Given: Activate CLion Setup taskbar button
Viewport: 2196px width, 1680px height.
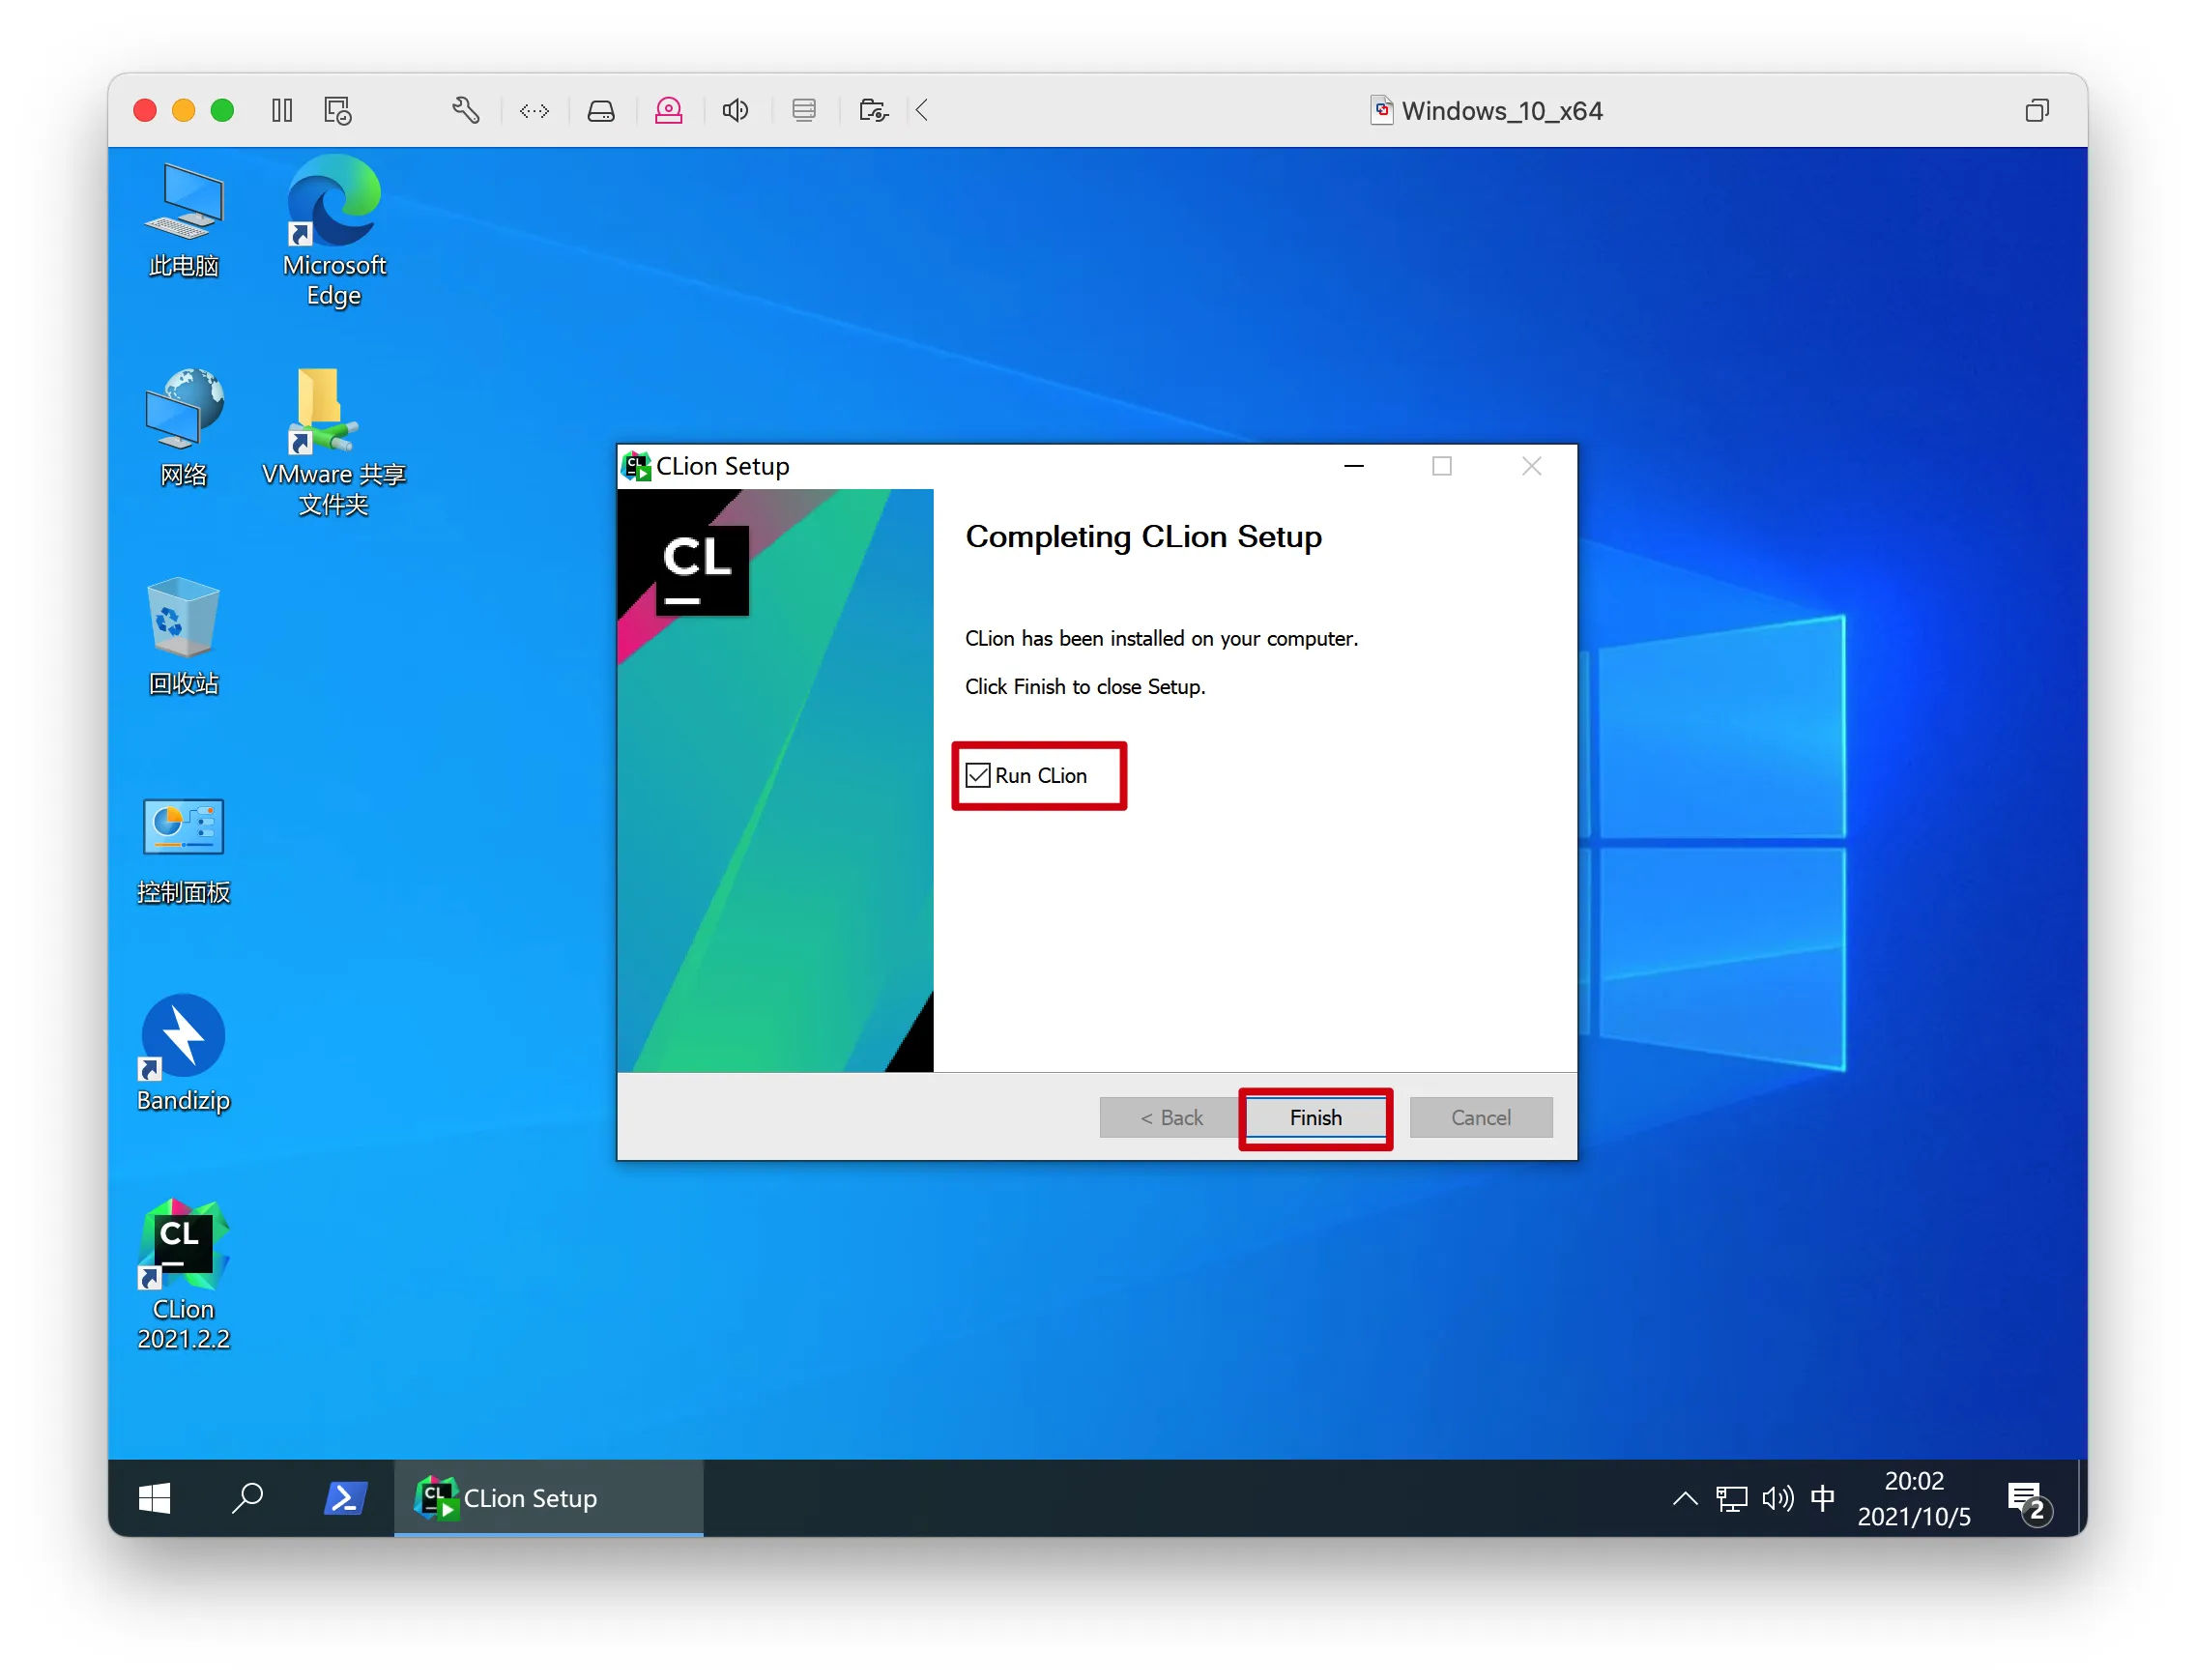Looking at the screenshot, I should click(x=548, y=1498).
